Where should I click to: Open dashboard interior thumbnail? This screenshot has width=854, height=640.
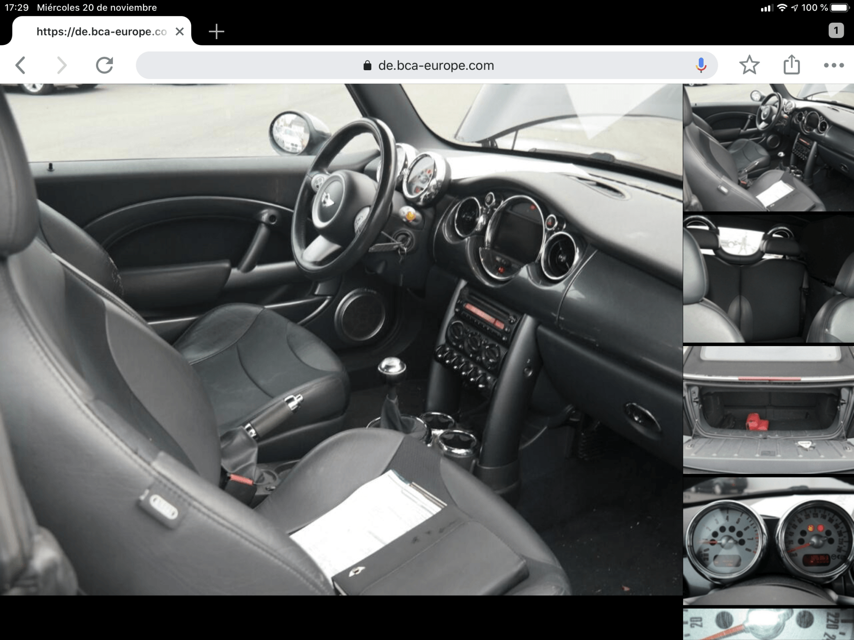(768, 148)
